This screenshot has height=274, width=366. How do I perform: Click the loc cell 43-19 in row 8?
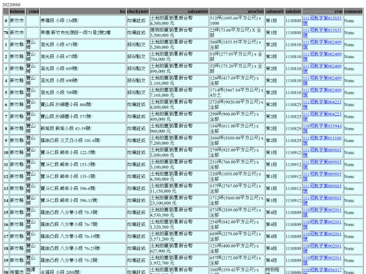pyautogui.click(x=83, y=129)
